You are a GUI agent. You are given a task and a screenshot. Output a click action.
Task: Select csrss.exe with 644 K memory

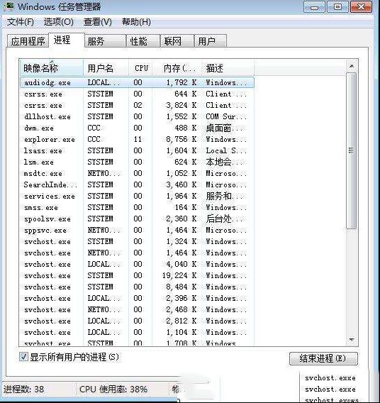pyautogui.click(x=137, y=94)
